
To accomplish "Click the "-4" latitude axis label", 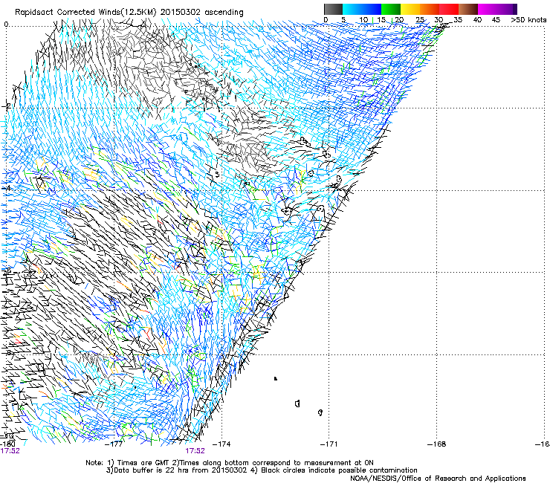I will pyautogui.click(x=7, y=188).
